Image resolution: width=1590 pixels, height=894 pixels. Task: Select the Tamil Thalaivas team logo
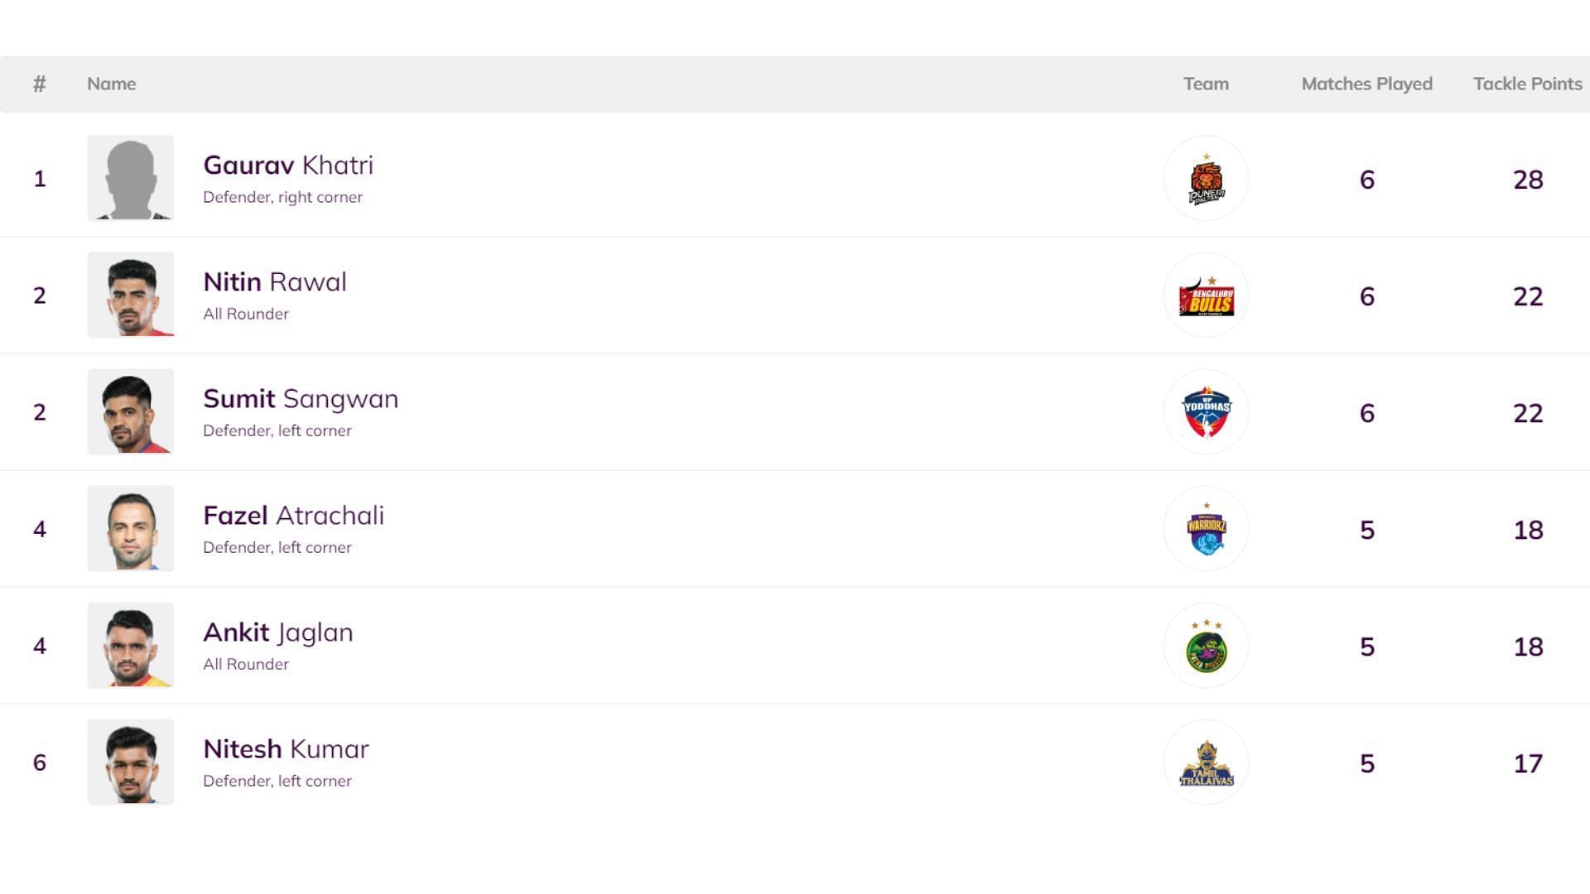pyautogui.click(x=1206, y=762)
